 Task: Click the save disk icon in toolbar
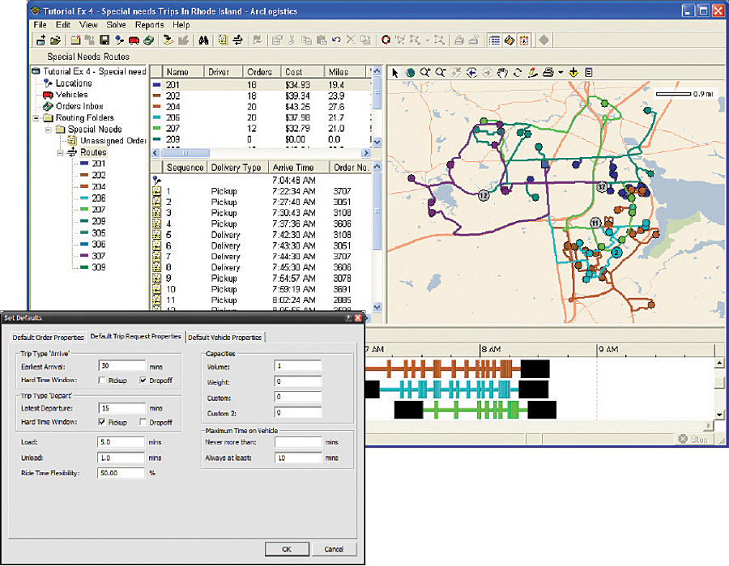pyautogui.click(x=104, y=39)
